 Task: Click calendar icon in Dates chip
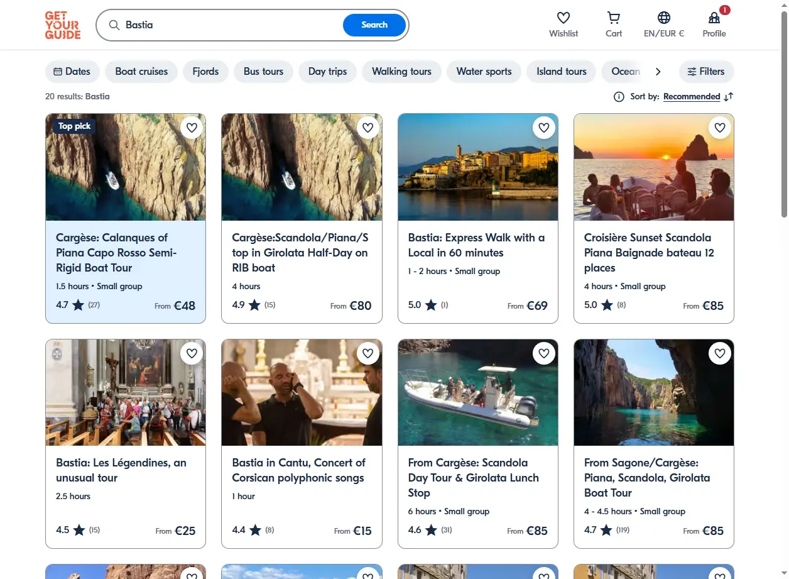(58, 72)
